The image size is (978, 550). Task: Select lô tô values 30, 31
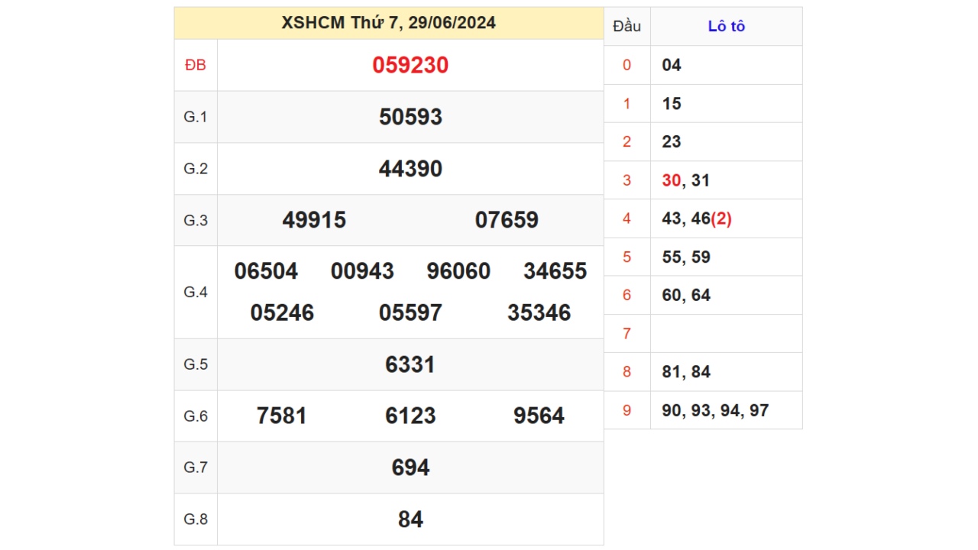pos(686,180)
